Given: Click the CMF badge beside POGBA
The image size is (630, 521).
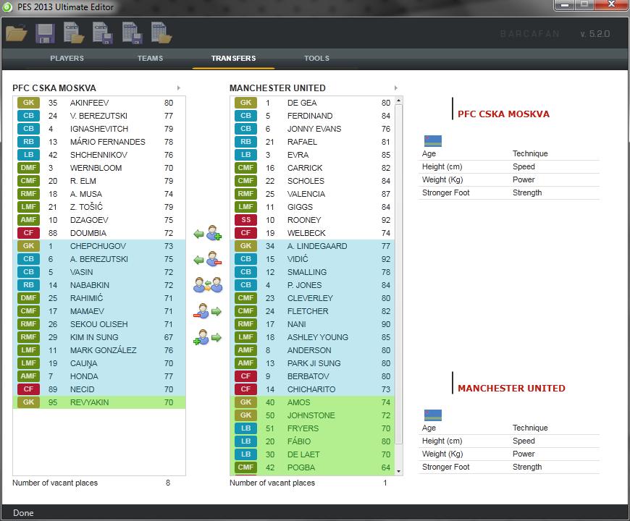Looking at the screenshot, I should 245,467.
